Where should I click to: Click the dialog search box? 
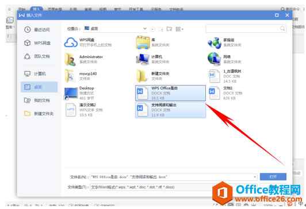[246, 29]
